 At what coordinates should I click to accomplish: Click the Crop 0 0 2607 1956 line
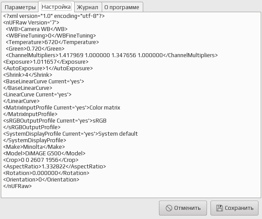(x=41, y=160)
